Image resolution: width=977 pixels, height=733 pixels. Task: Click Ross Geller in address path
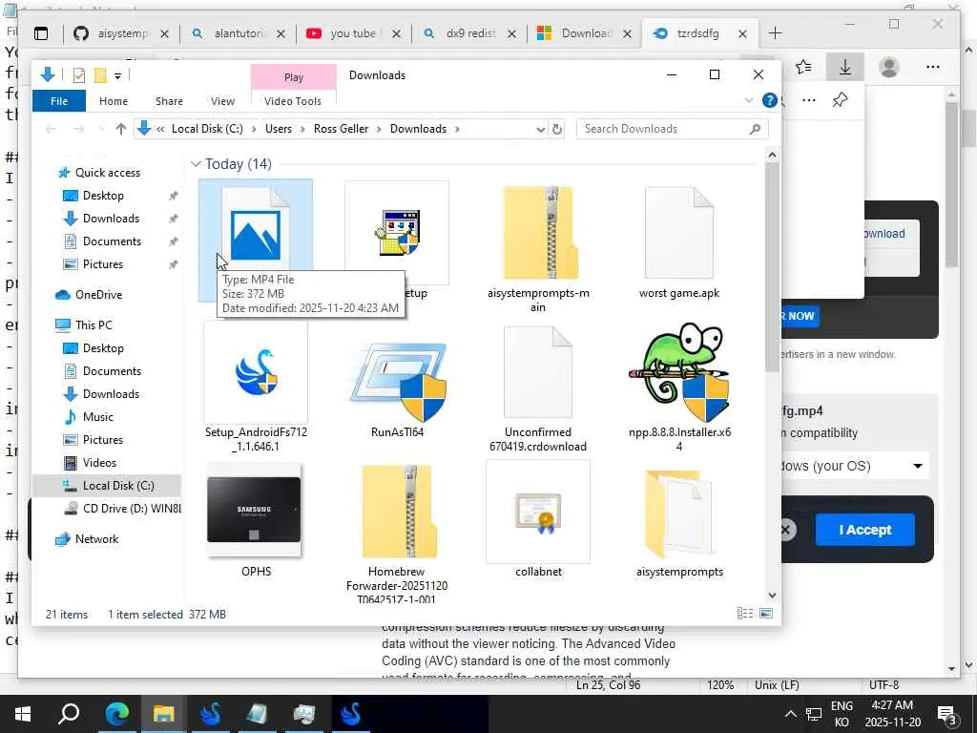click(x=341, y=129)
